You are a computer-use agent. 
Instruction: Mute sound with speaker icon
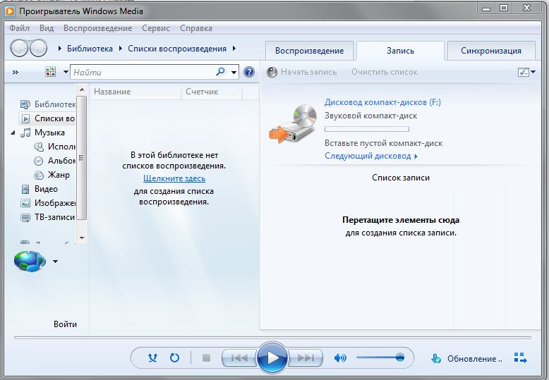339,357
